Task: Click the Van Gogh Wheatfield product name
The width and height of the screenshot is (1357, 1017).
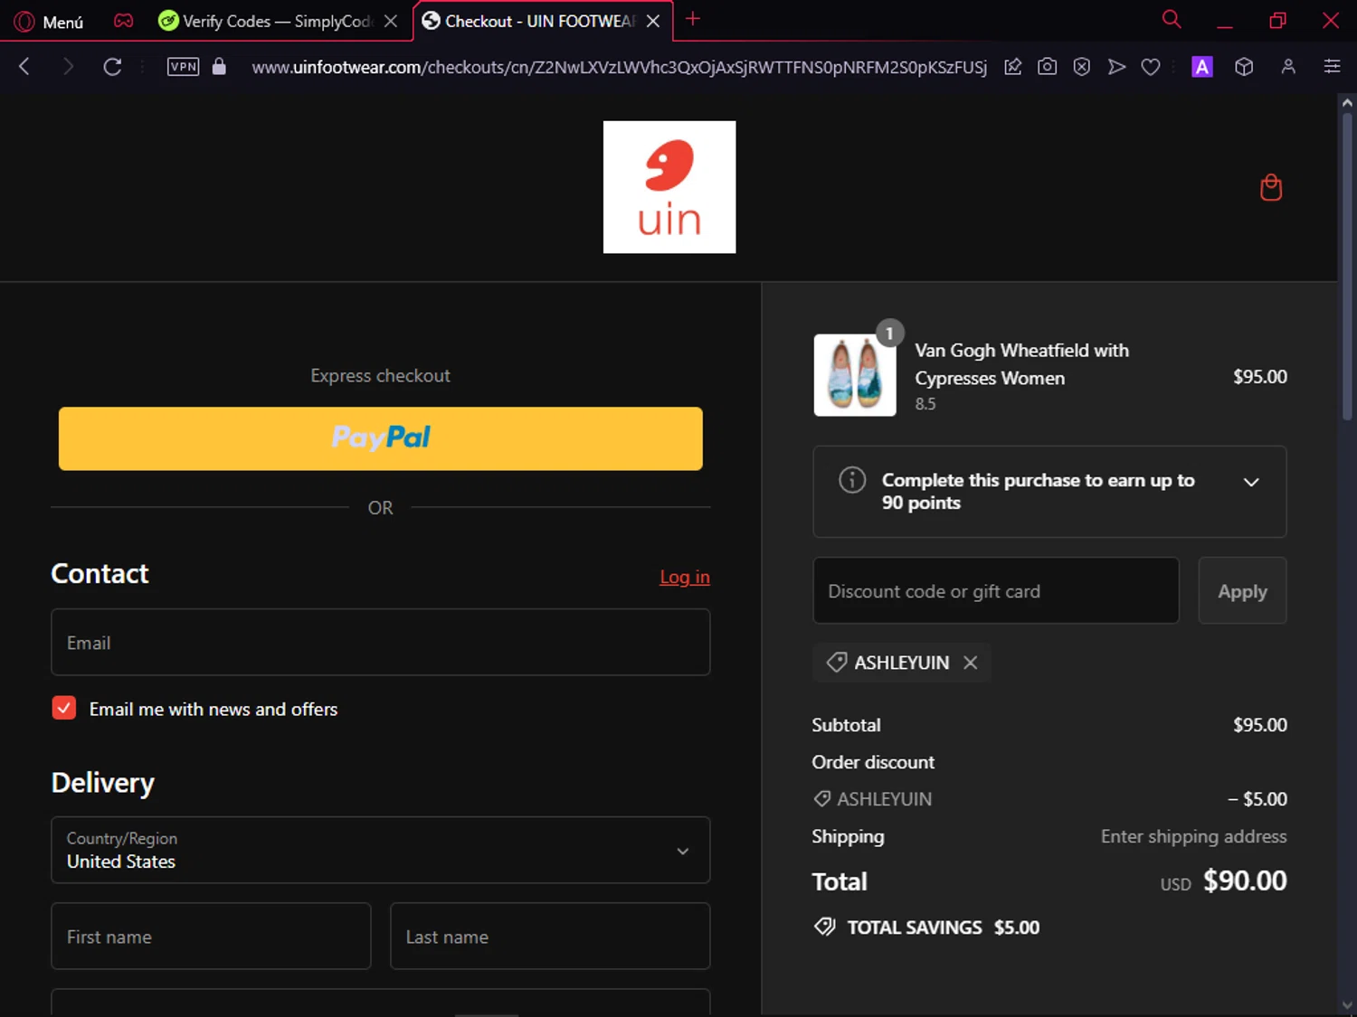Action: pos(1021,363)
